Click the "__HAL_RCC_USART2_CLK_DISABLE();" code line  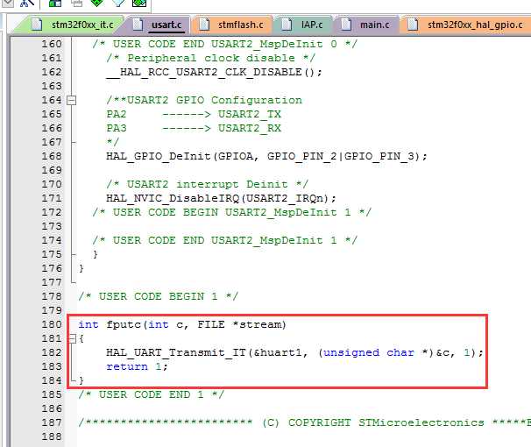[x=214, y=72]
